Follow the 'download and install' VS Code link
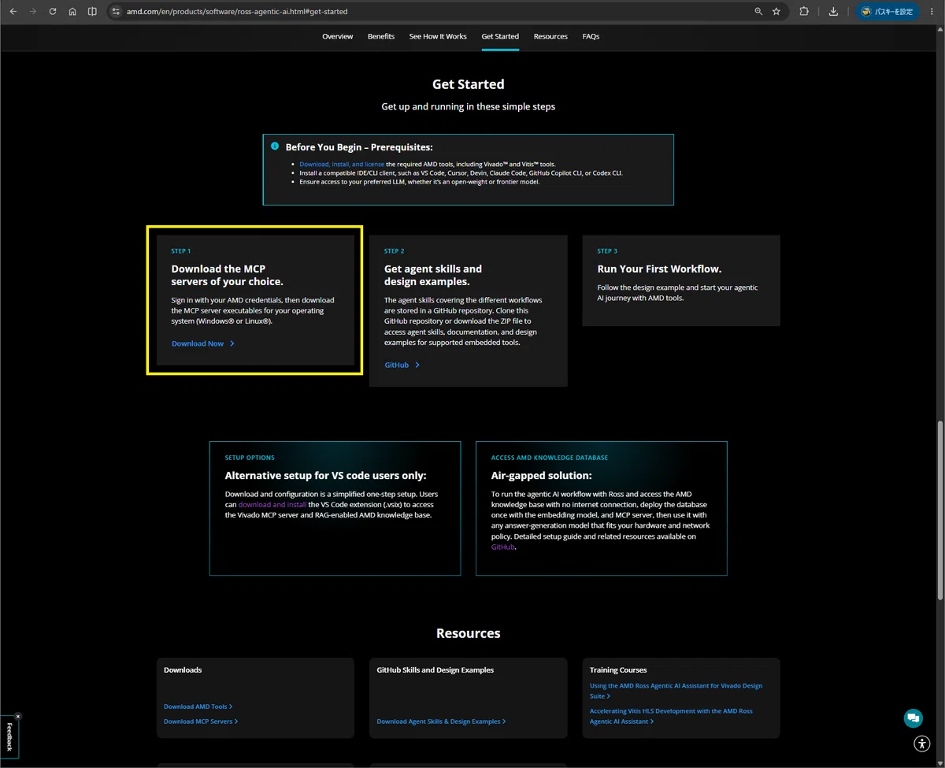Viewport: 945px width, 768px height. click(x=272, y=504)
